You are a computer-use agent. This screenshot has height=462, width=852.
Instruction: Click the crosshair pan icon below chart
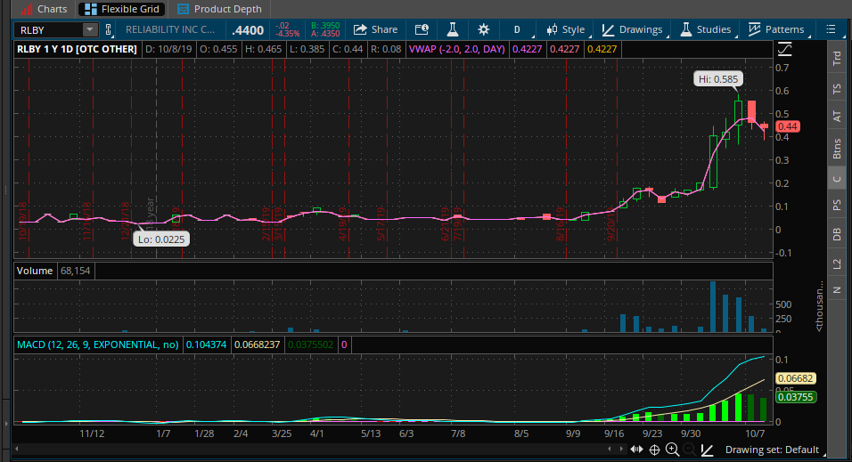point(654,450)
